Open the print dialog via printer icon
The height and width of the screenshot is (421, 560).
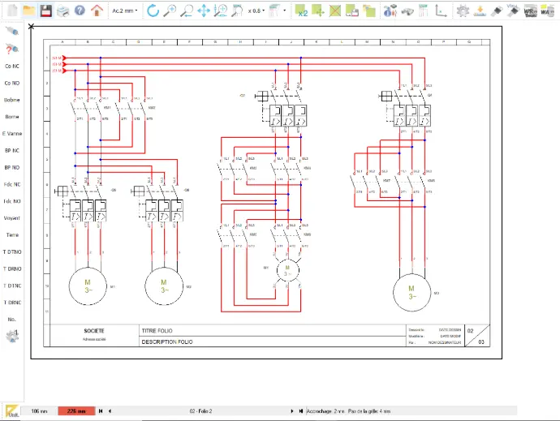[62, 11]
